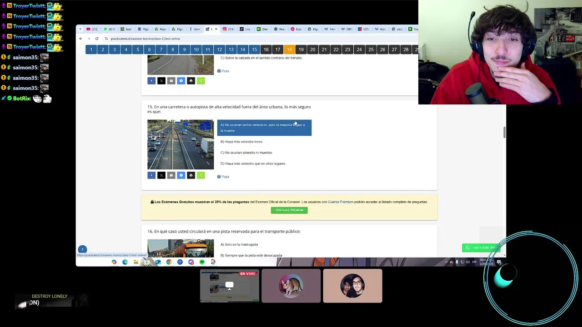Select answer A Solo en la madrugada

(x=239, y=244)
